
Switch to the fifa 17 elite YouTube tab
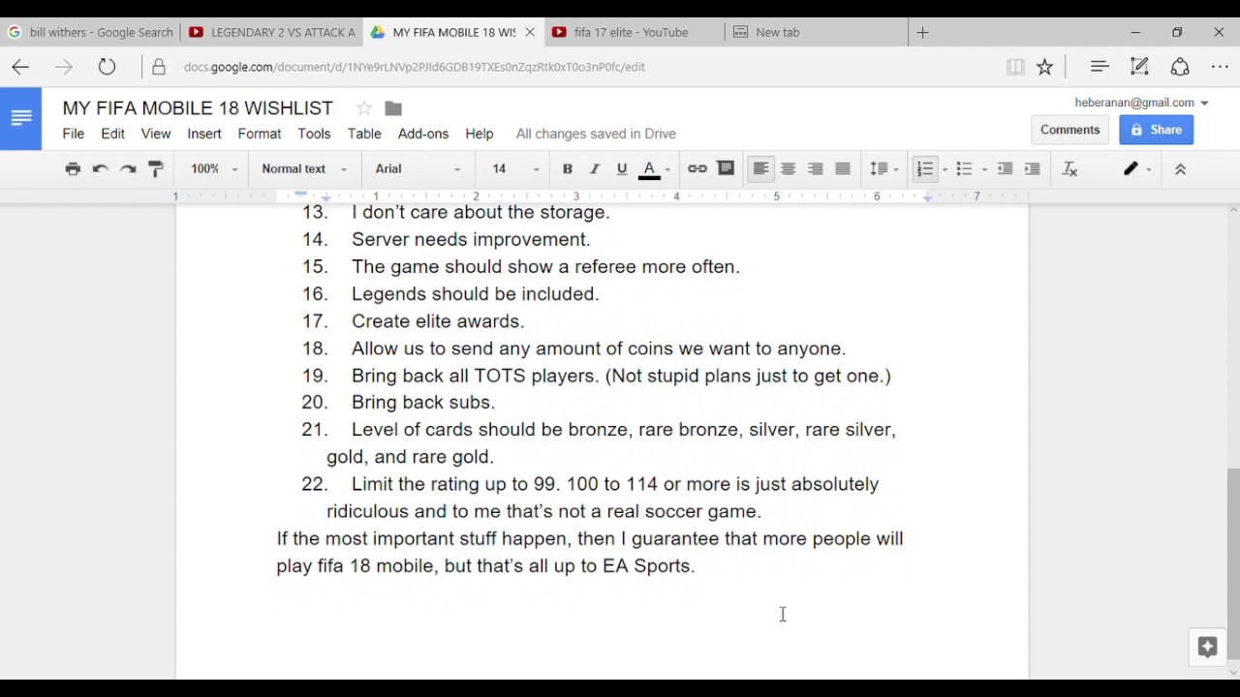(x=635, y=32)
